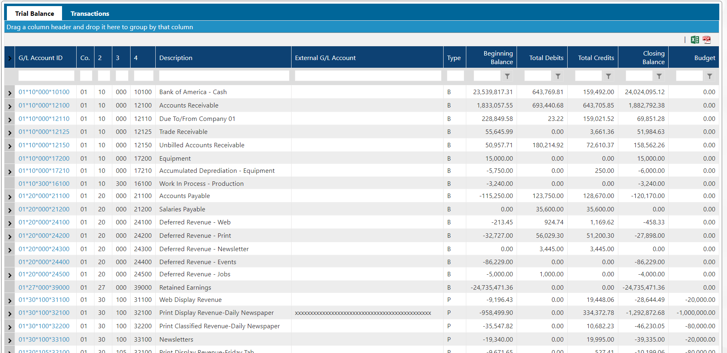This screenshot has width=727, height=353.
Task: Expand Web Display Revenue row
Action: [x=10, y=301]
